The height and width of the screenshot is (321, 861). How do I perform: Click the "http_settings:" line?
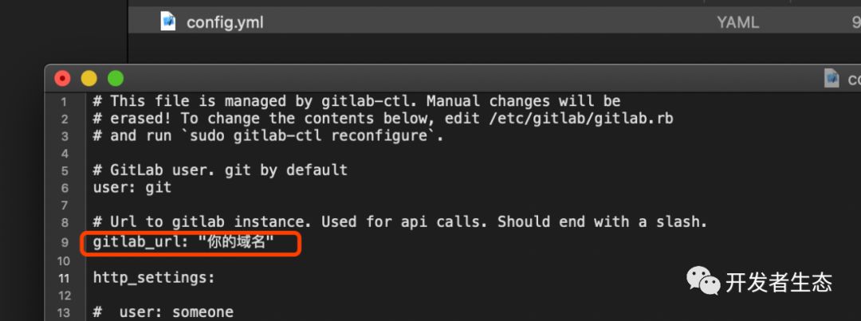coord(154,278)
